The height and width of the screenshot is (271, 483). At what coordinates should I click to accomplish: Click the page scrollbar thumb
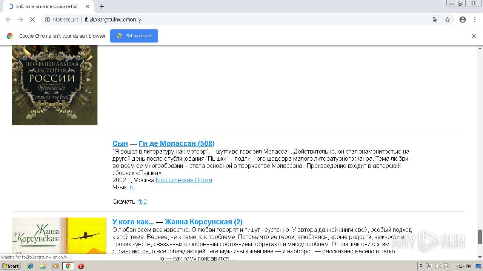[480, 237]
